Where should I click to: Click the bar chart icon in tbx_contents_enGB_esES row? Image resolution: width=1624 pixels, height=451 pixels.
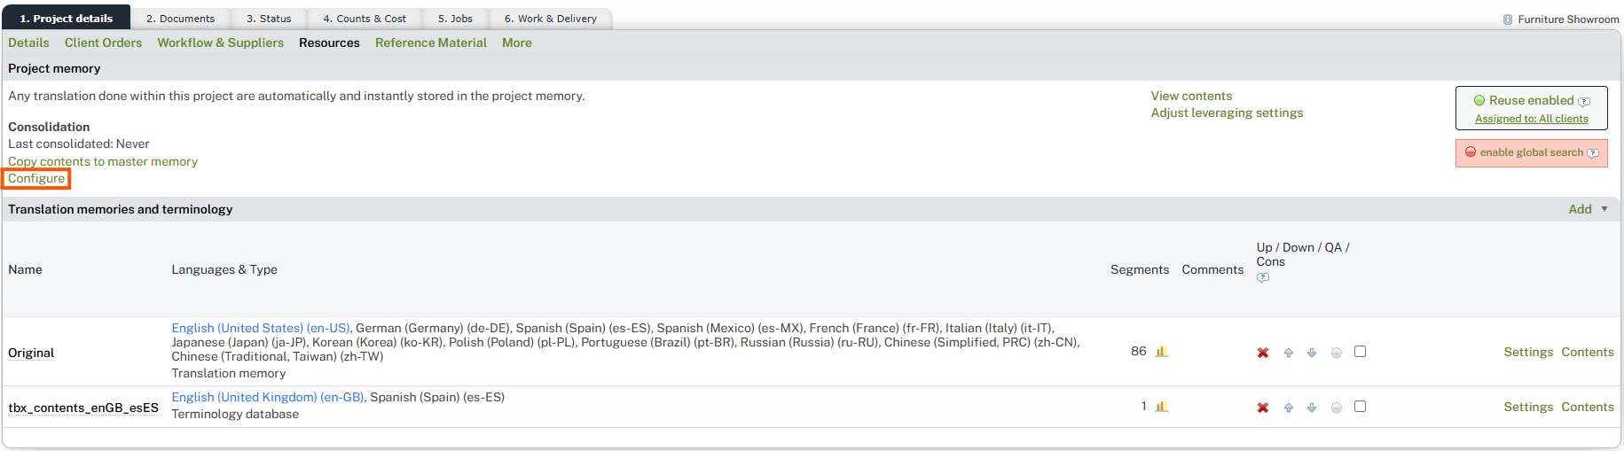coord(1162,407)
